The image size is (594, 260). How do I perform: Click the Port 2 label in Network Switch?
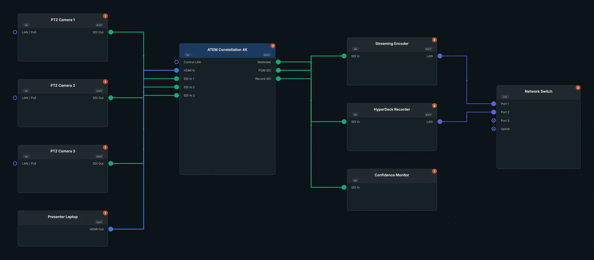(505, 112)
